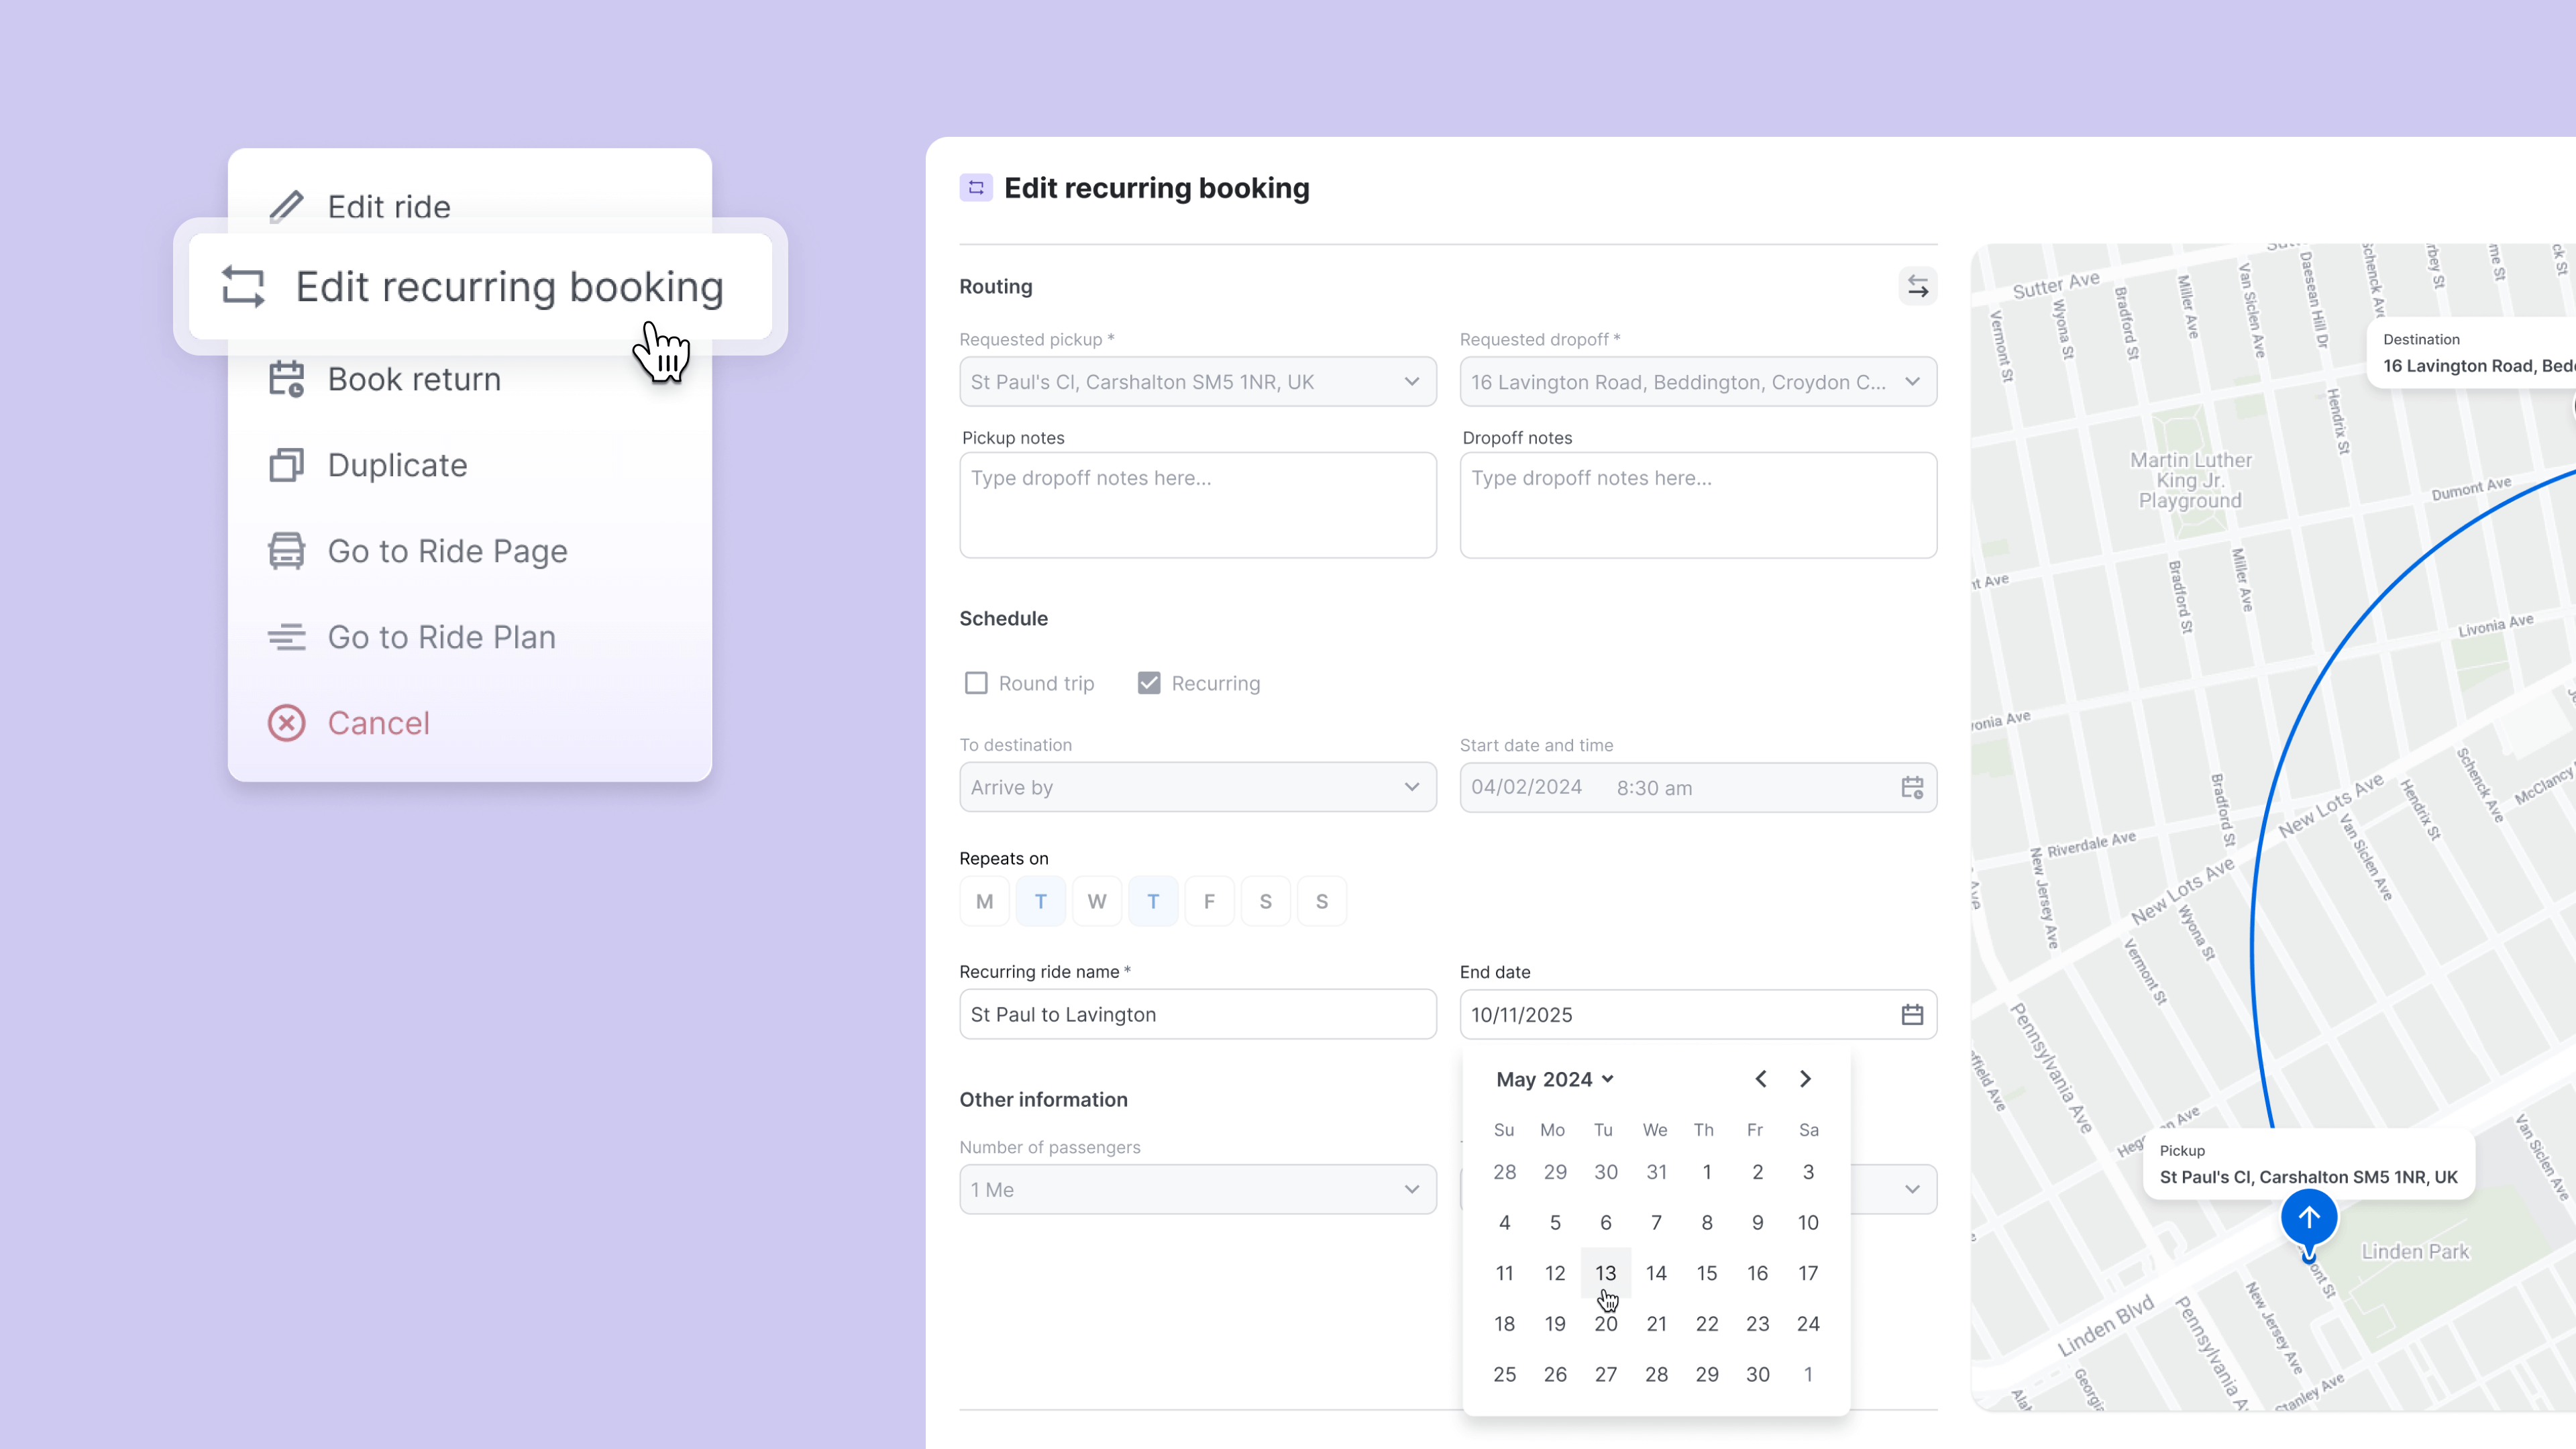Click the copy icon beside Duplicate
2576x1449 pixels.
286,465
